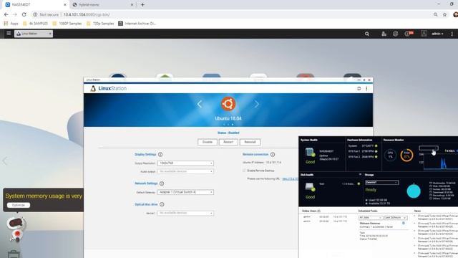Show info for Display Settings
The width and height of the screenshot is (458, 258).
[160, 155]
